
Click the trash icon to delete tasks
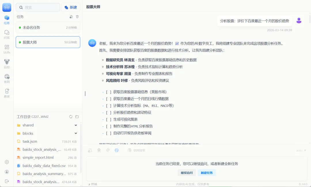click(77, 17)
